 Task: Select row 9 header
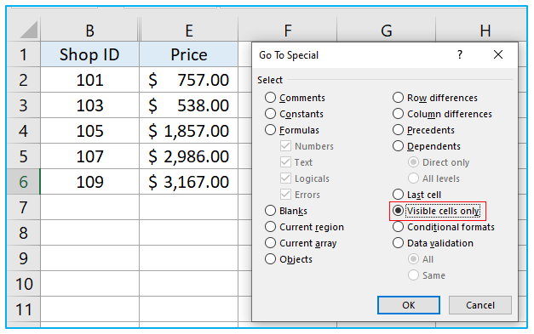tap(23, 258)
